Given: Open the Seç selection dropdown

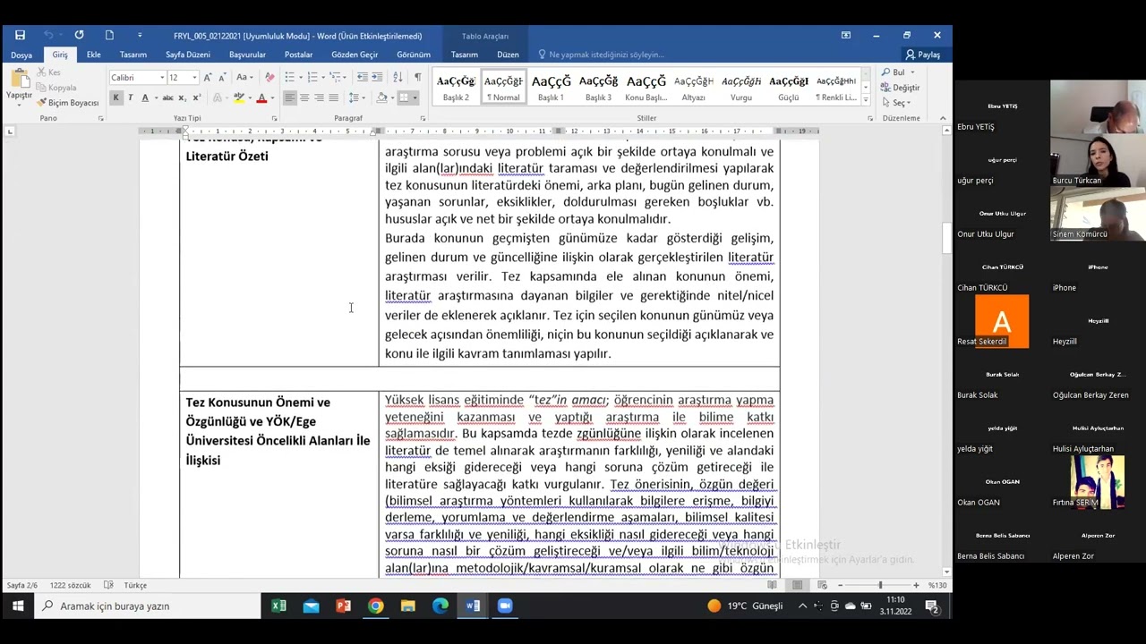Looking at the screenshot, I should (x=898, y=103).
